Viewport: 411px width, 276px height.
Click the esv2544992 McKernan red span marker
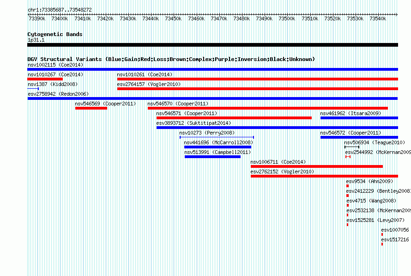(348, 157)
